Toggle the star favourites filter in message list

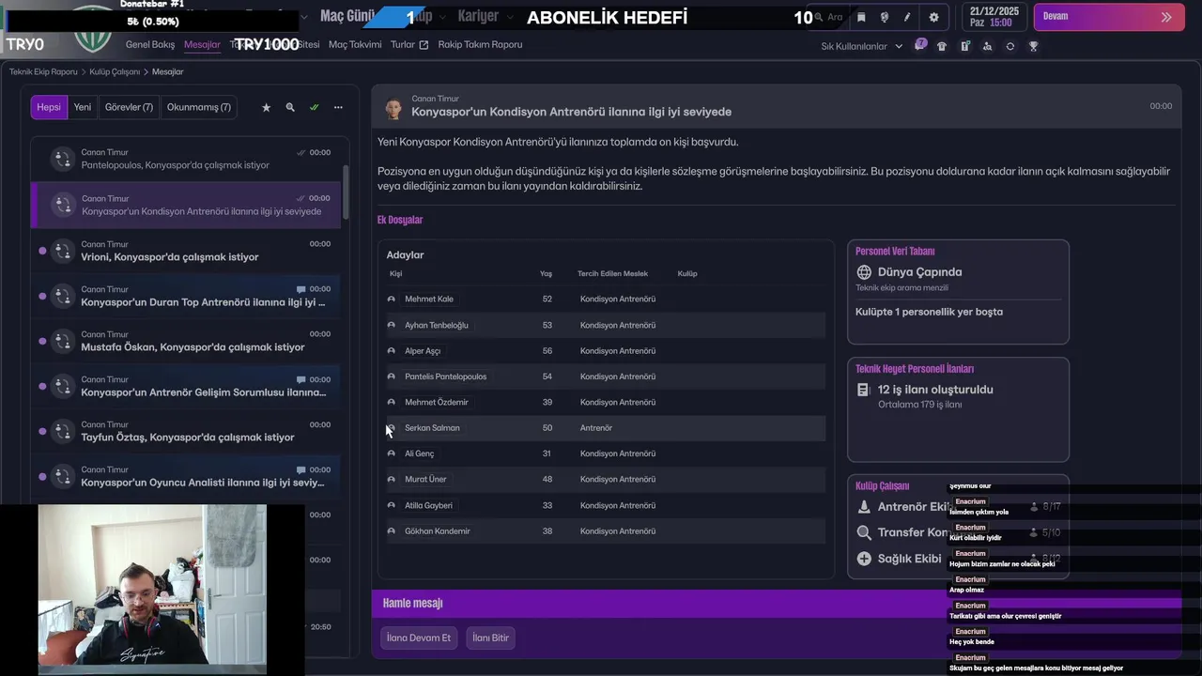266,107
